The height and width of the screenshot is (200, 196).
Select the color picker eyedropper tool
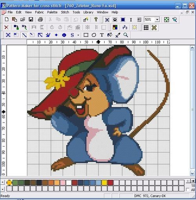coord(118,35)
